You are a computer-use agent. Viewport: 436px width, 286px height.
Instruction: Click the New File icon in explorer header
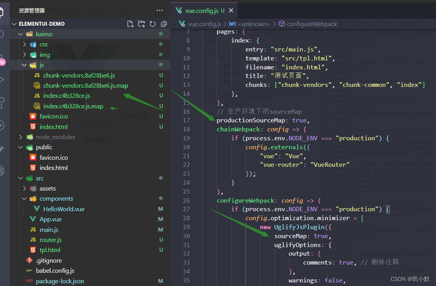[x=130, y=24]
